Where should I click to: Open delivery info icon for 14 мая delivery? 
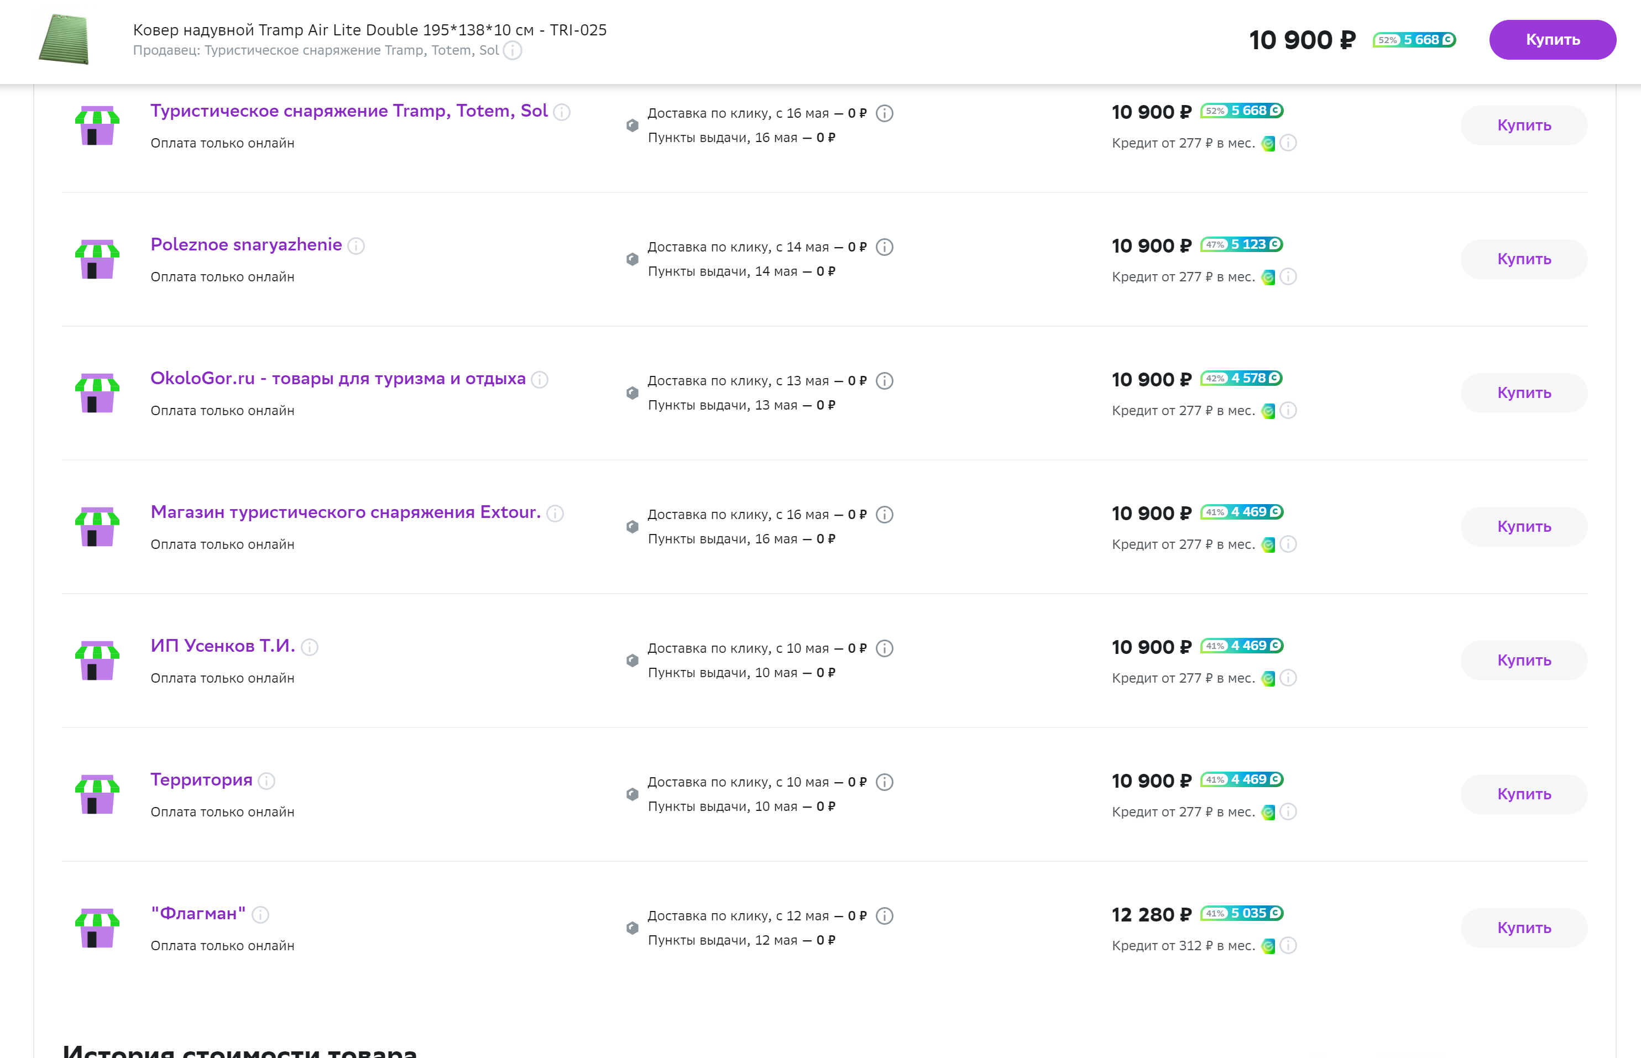pos(885,247)
